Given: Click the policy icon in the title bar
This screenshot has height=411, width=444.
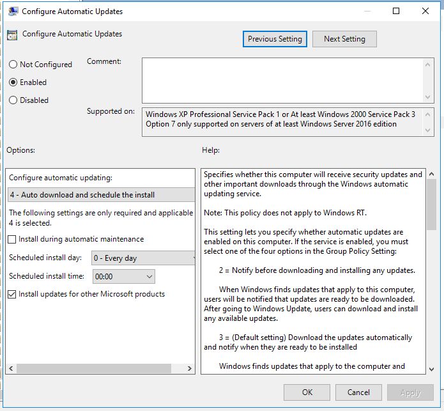Looking at the screenshot, I should coord(12,11).
